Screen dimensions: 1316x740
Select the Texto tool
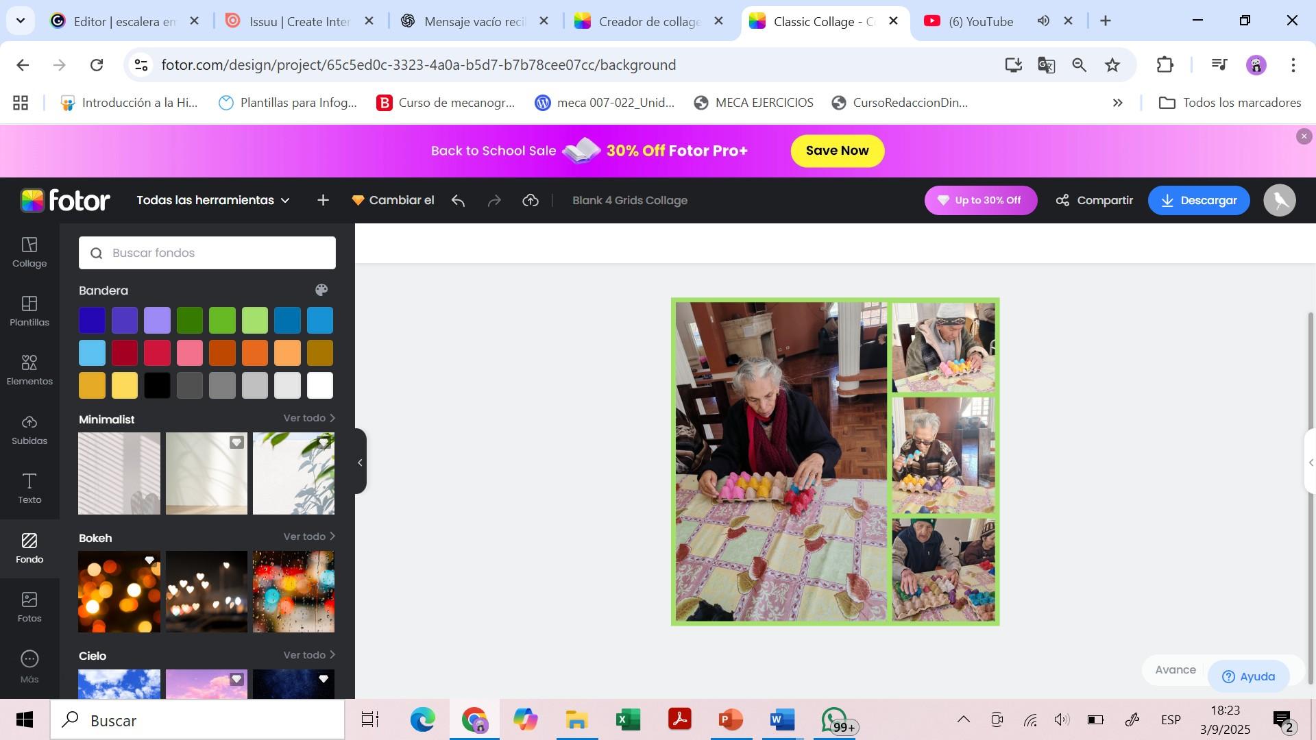29,489
